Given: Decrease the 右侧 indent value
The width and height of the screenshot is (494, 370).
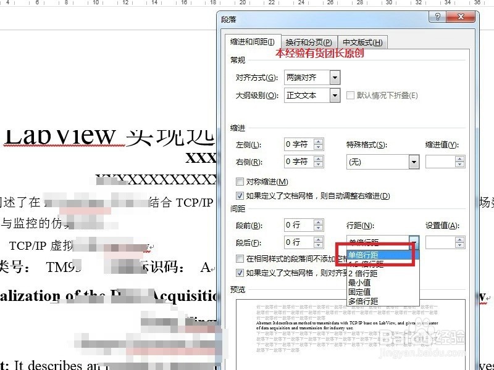Looking at the screenshot, I should click(x=319, y=165).
